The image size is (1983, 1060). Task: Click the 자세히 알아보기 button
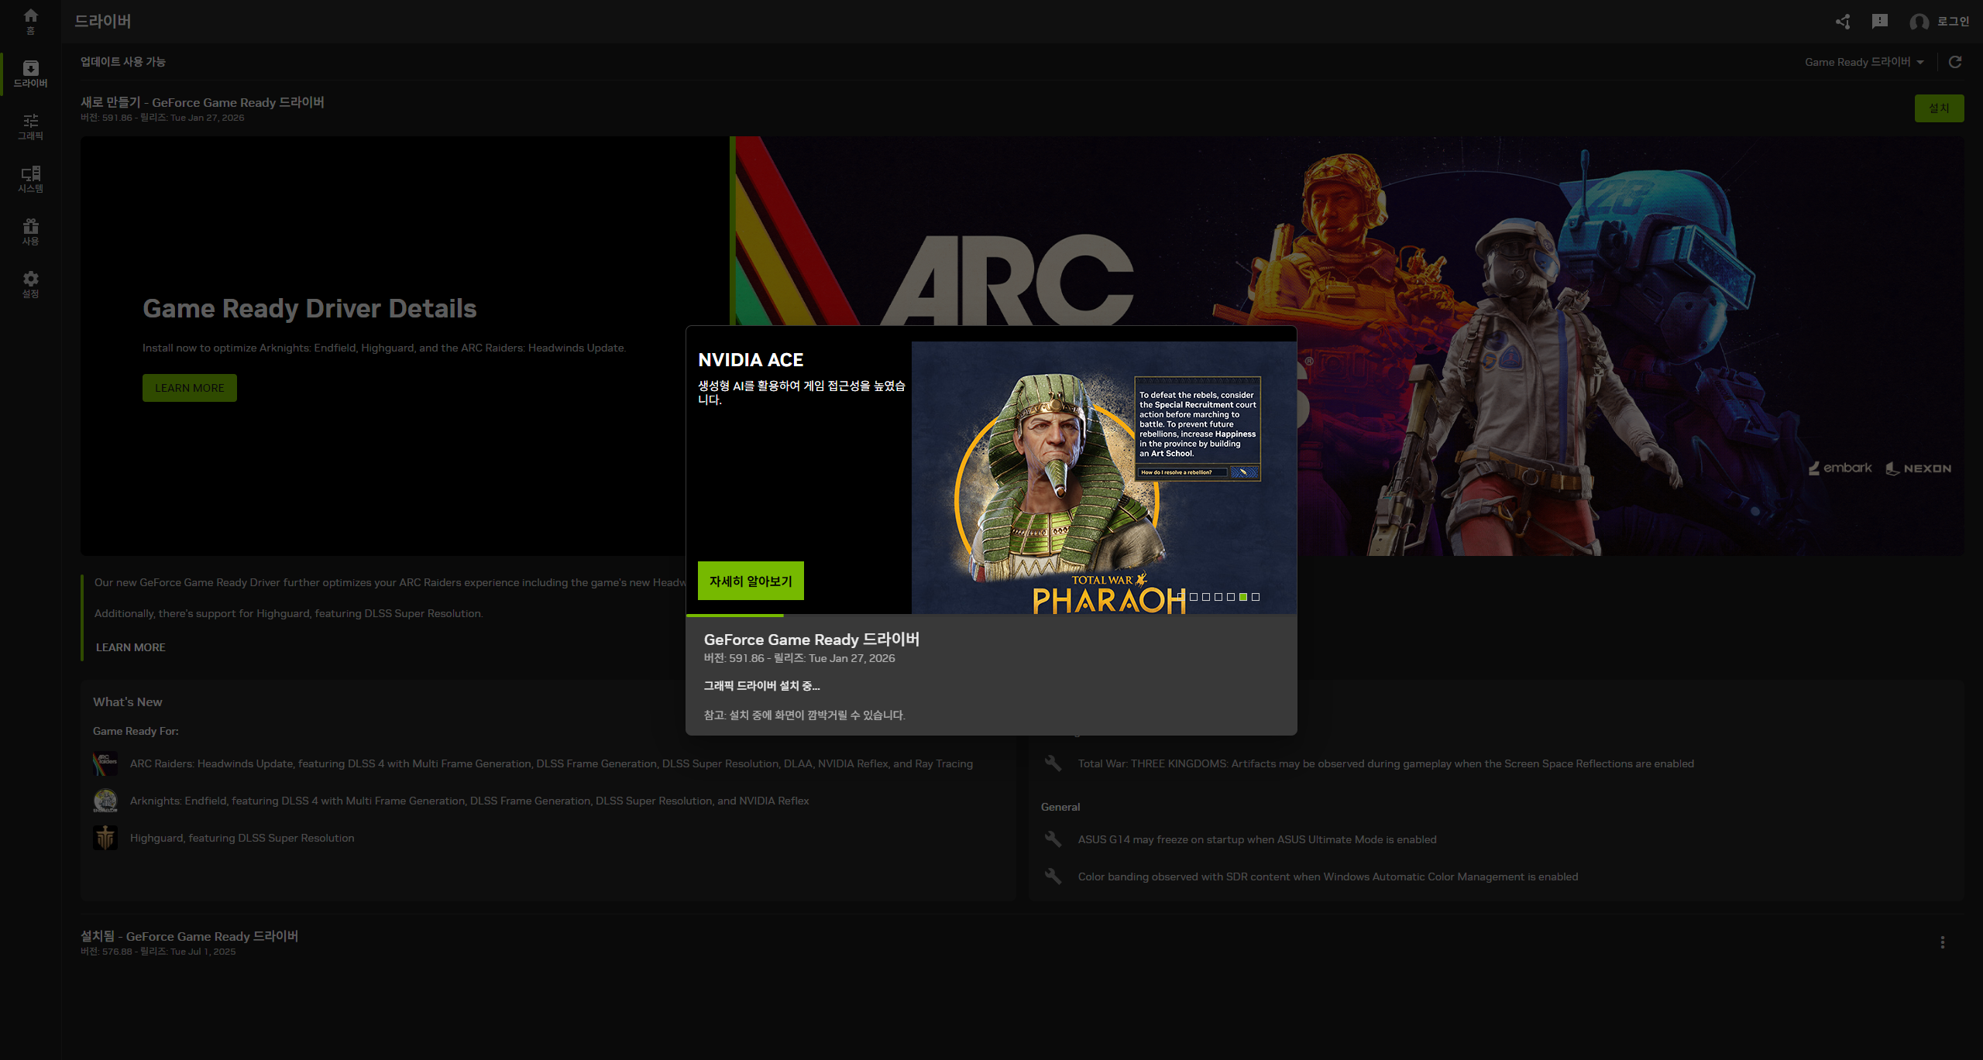point(751,581)
